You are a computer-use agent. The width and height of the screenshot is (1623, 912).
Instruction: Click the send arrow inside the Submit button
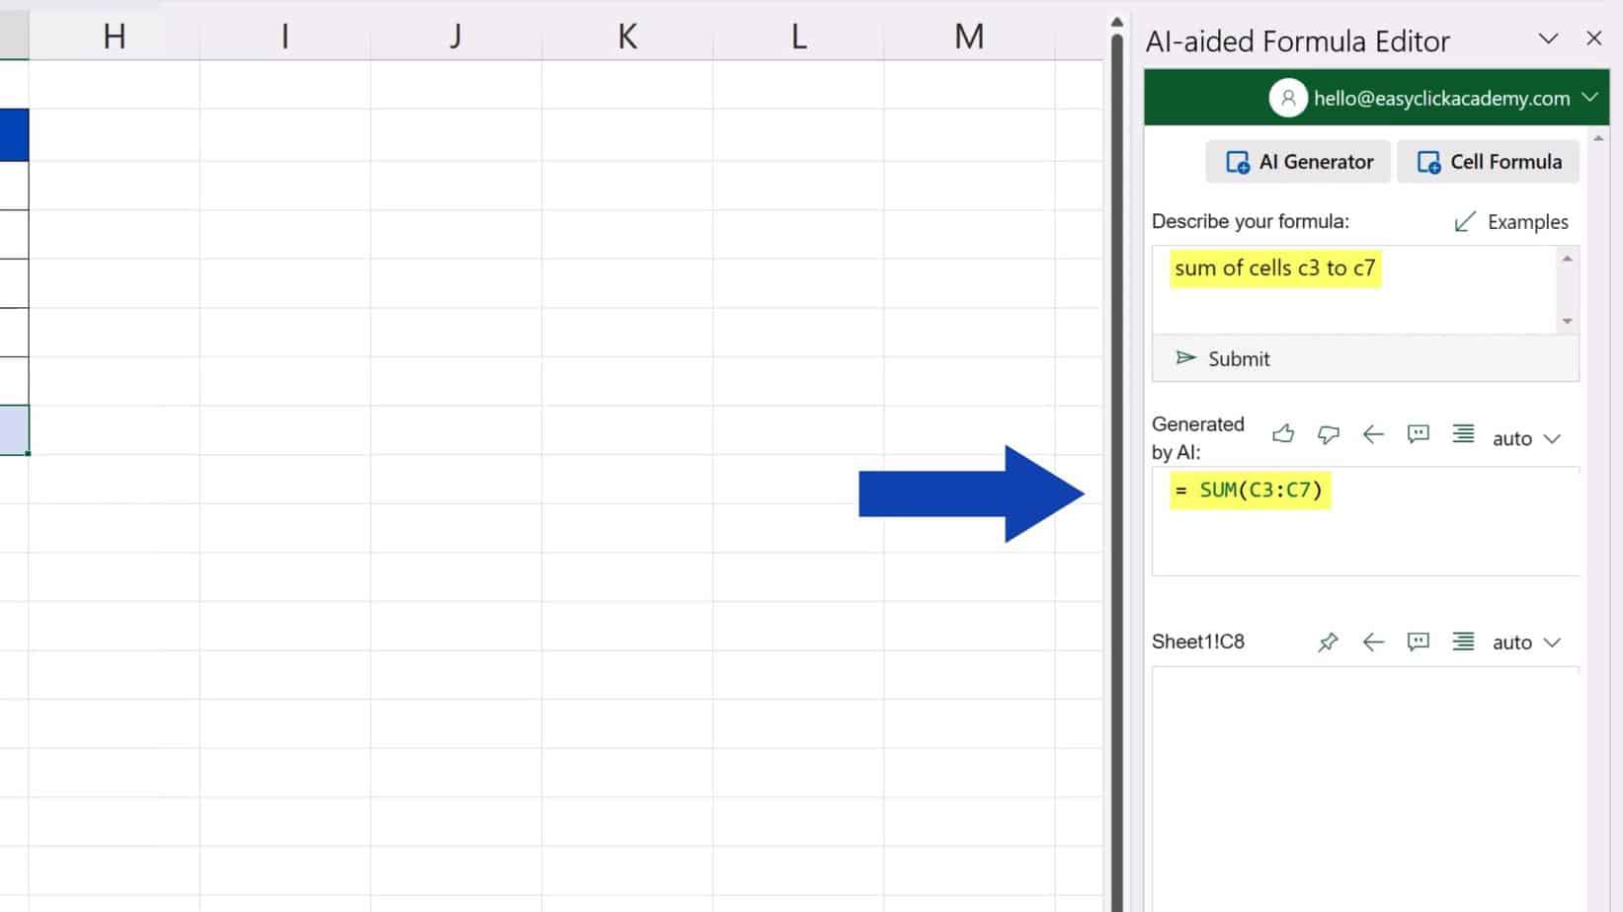pyautogui.click(x=1184, y=358)
